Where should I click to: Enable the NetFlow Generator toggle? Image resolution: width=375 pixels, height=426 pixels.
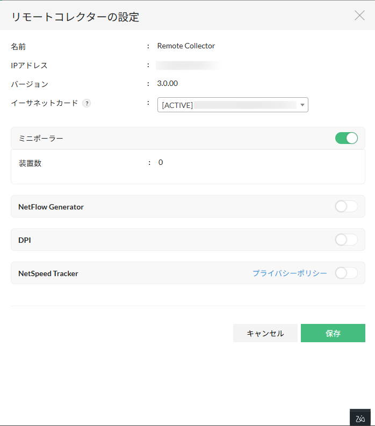[346, 206]
